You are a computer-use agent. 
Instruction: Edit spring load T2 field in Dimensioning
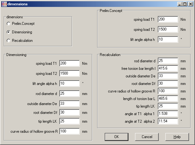click(69, 74)
